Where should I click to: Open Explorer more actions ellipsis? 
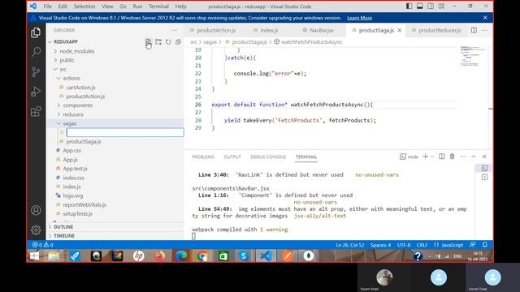tap(175, 30)
